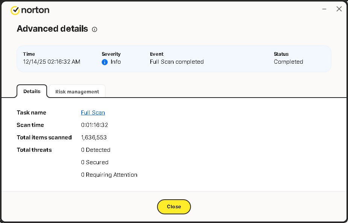Click the Task name label
This screenshot has width=348, height=223.
click(x=31, y=113)
